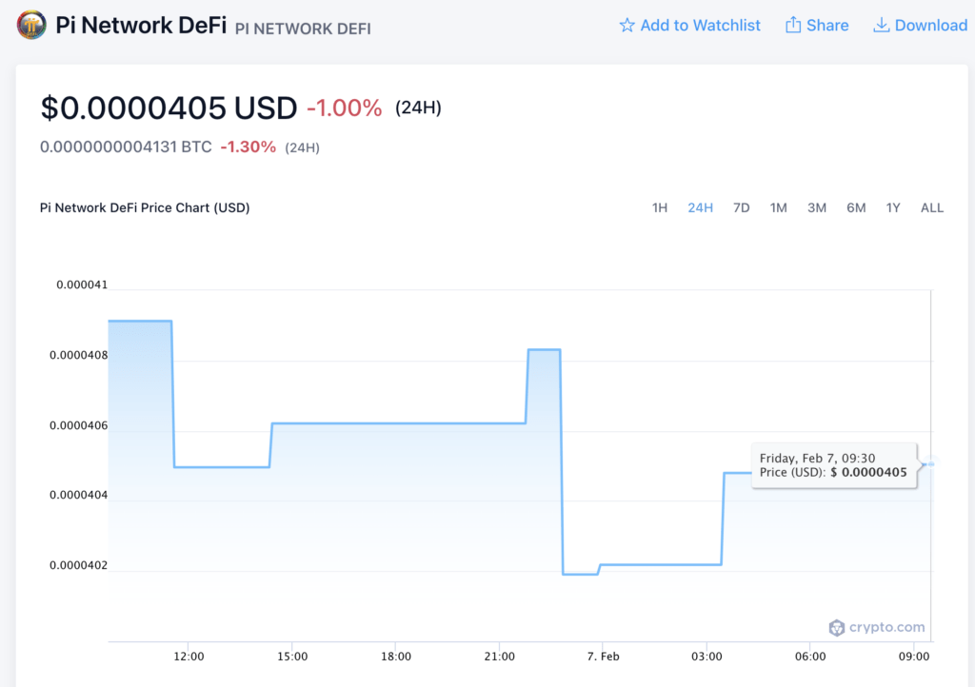Switch chart to 1H range
Image resolution: width=975 pixels, height=687 pixels.
[660, 208]
